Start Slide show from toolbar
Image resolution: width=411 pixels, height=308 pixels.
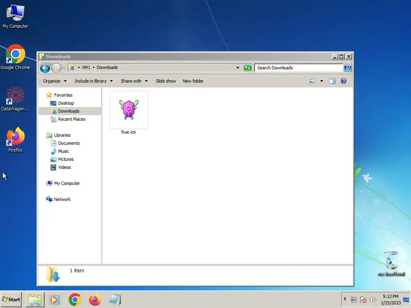click(166, 81)
